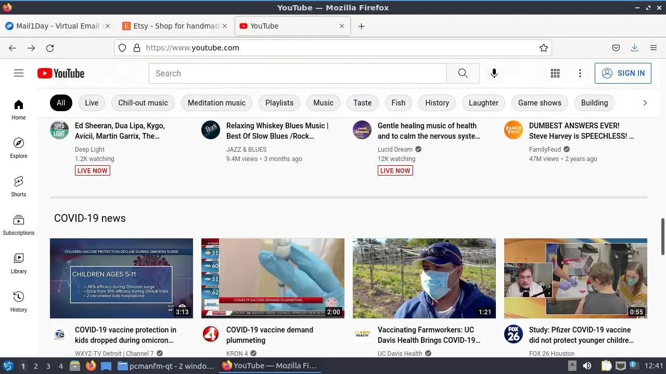Click the FamilyFeud channel avatar
Viewport: 666px width, 374px height.
[x=514, y=130]
